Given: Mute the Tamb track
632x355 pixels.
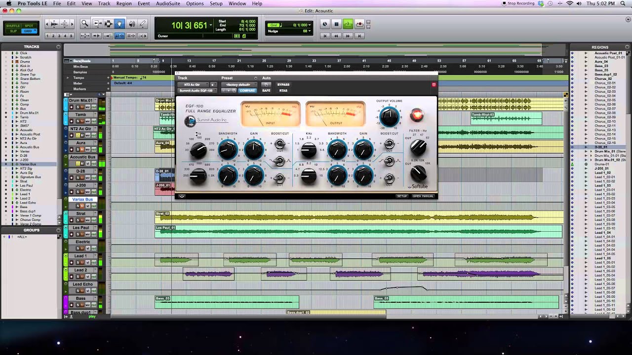Looking at the screenshot, I should (x=82, y=121).
